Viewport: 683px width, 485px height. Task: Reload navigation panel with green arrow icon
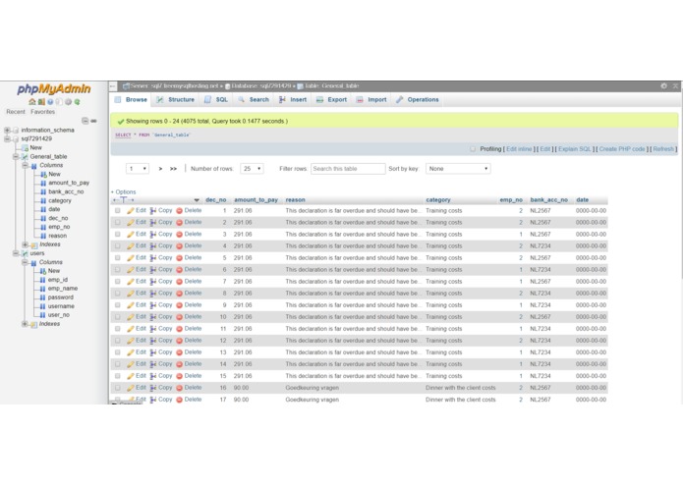pyautogui.click(x=77, y=102)
